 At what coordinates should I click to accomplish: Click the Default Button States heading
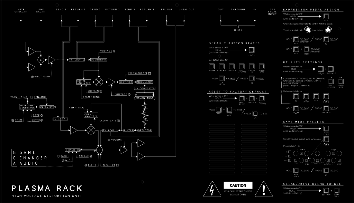click(x=234, y=43)
